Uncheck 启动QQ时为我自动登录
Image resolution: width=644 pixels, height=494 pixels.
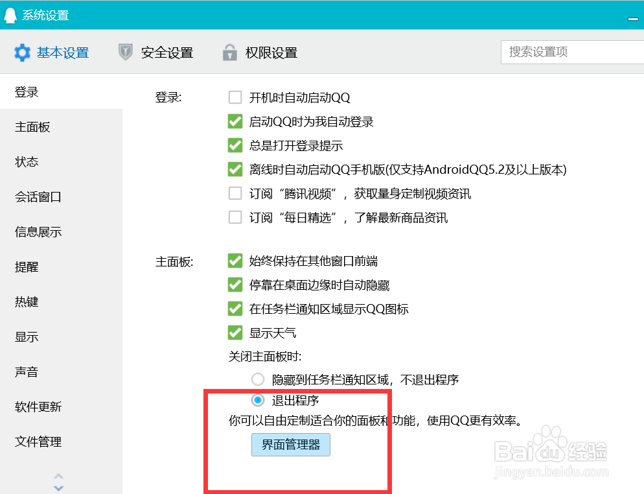pyautogui.click(x=235, y=122)
